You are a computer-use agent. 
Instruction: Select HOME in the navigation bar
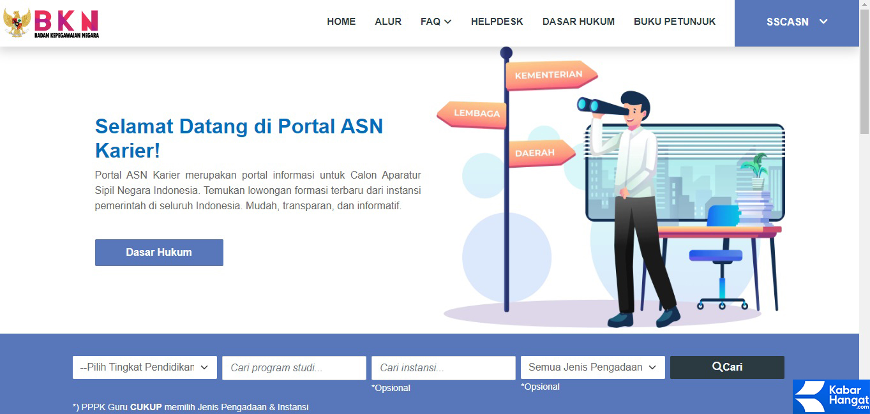[341, 21]
